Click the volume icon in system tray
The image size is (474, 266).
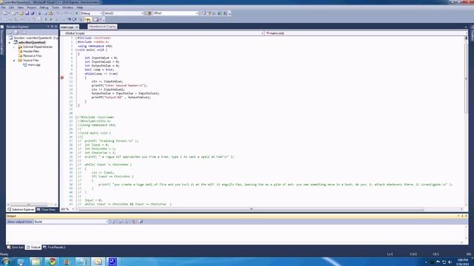(450, 262)
